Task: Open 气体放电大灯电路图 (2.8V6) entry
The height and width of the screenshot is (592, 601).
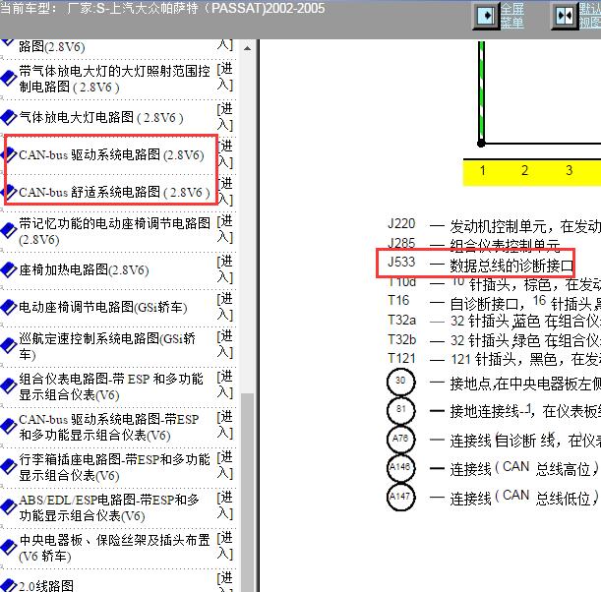Action: [100, 117]
